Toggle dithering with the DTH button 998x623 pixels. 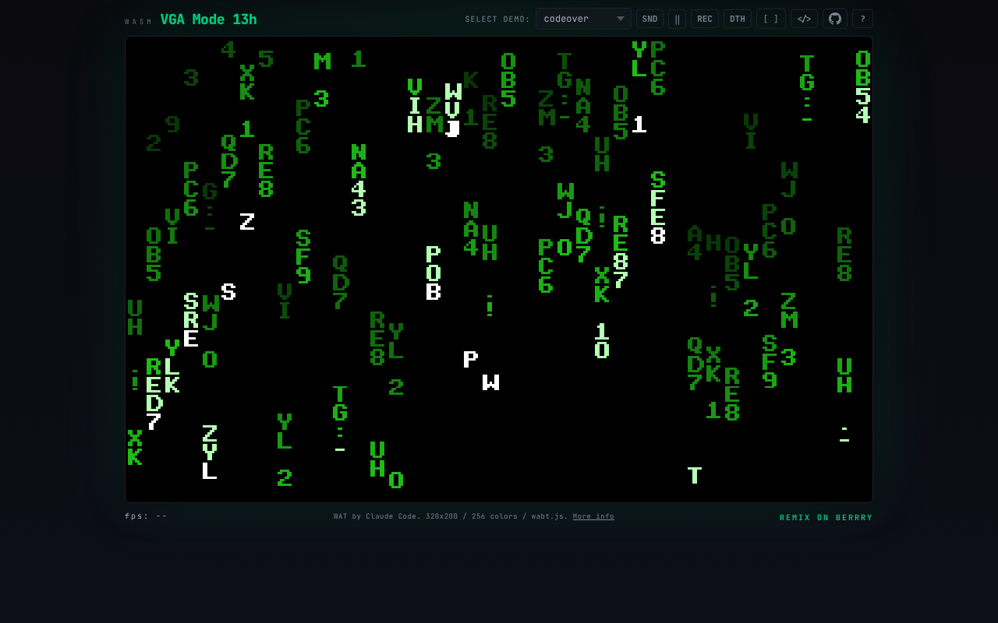pyautogui.click(x=737, y=18)
